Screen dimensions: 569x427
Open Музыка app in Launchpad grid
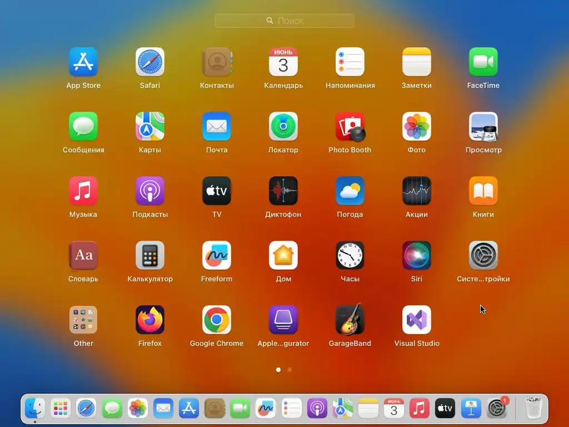[x=83, y=191]
